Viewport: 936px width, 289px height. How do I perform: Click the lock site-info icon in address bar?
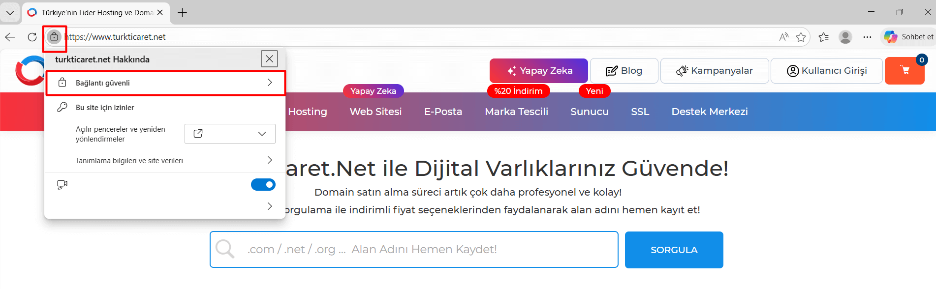click(x=54, y=37)
